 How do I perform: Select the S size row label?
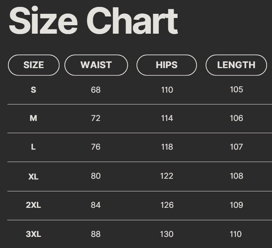point(33,90)
